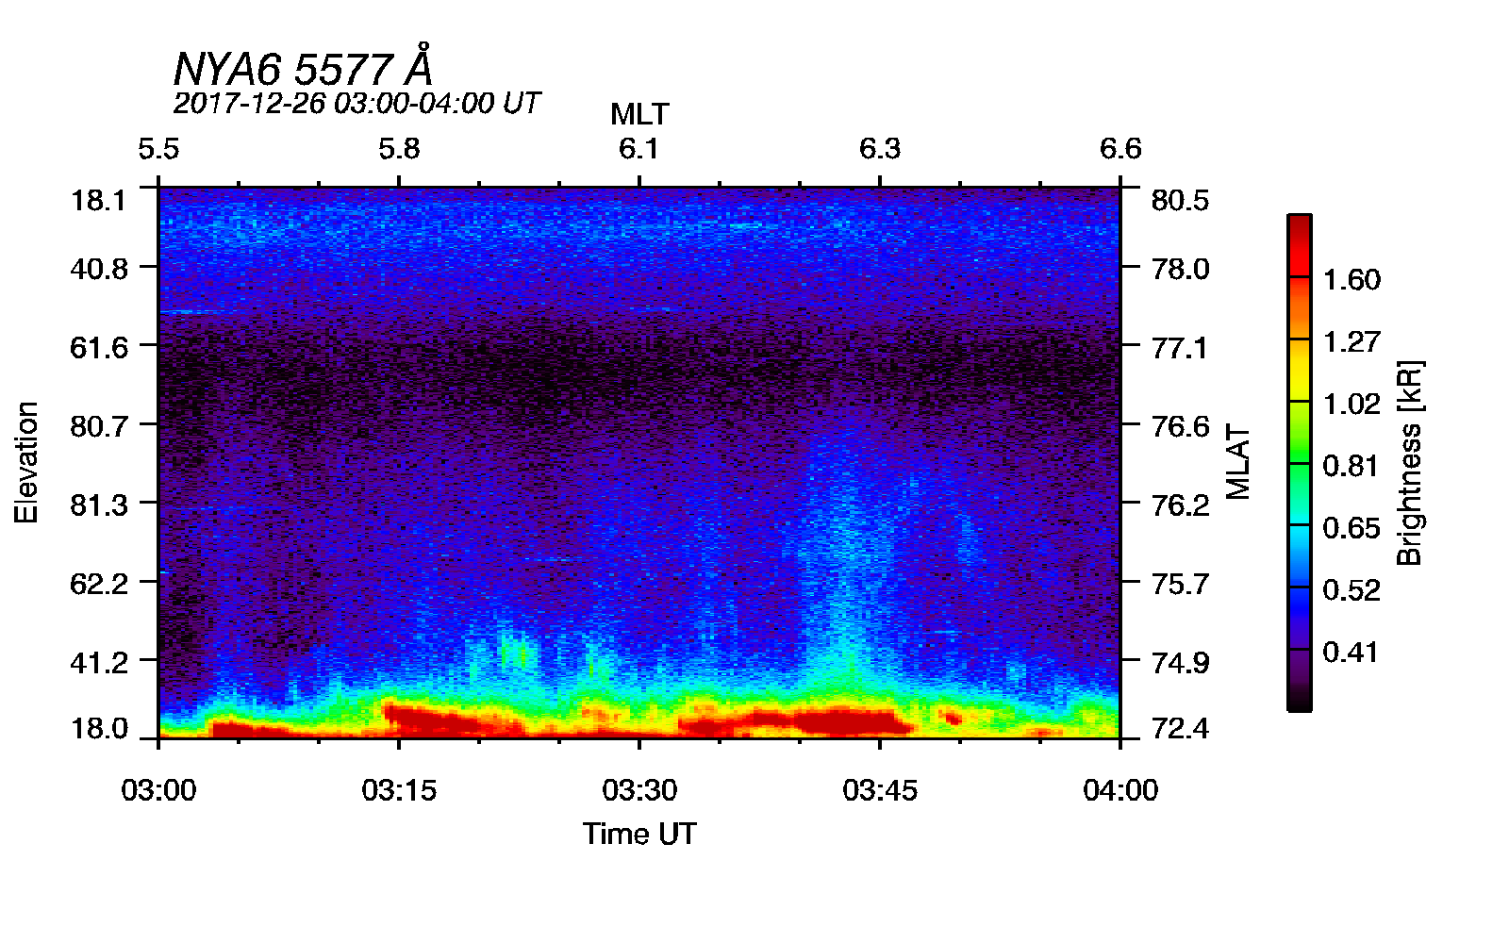Click the 18.1 elevation tick label
This screenshot has width=1509, height=943.
[x=99, y=201]
